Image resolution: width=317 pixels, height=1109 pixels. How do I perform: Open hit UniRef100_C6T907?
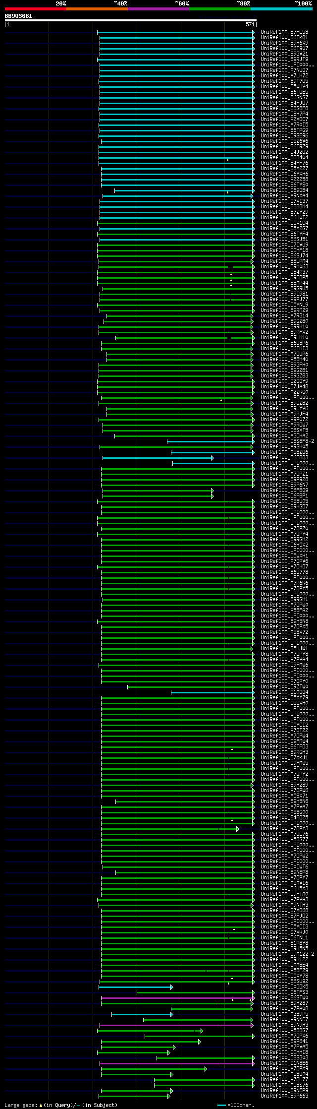(x=284, y=49)
